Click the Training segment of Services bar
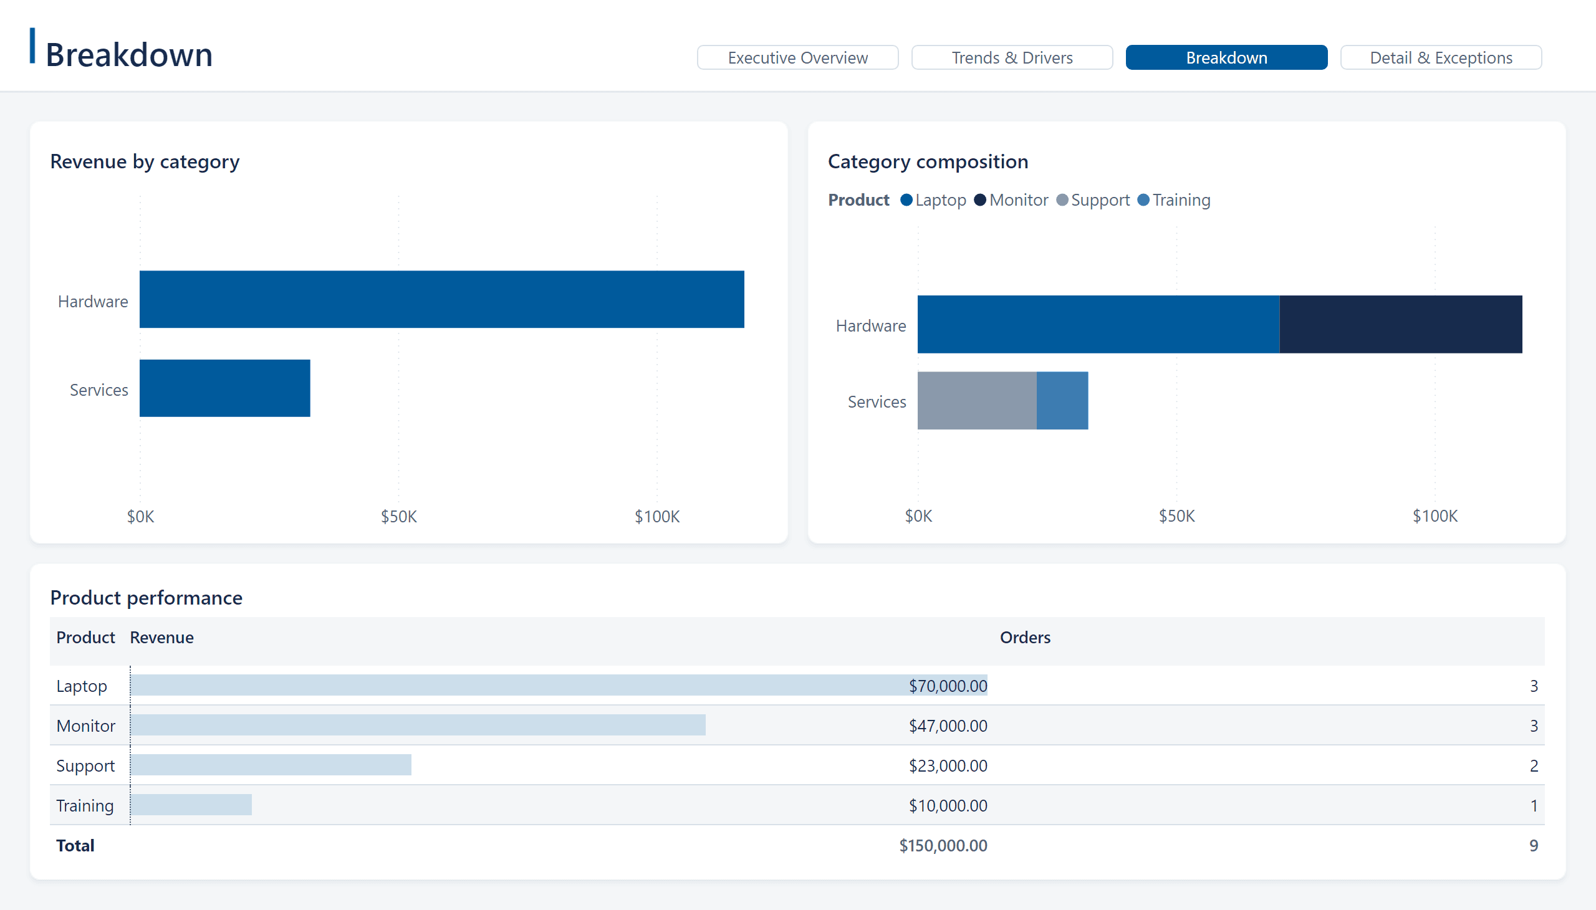This screenshot has width=1596, height=910. (1062, 401)
